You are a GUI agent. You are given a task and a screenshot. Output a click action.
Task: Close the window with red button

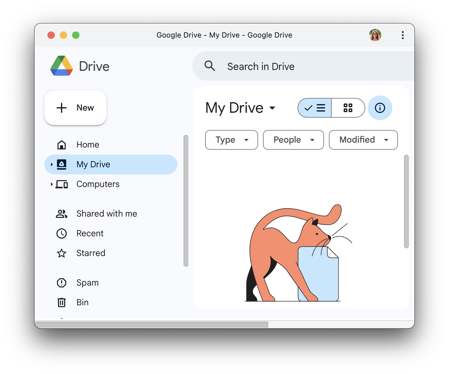51,35
